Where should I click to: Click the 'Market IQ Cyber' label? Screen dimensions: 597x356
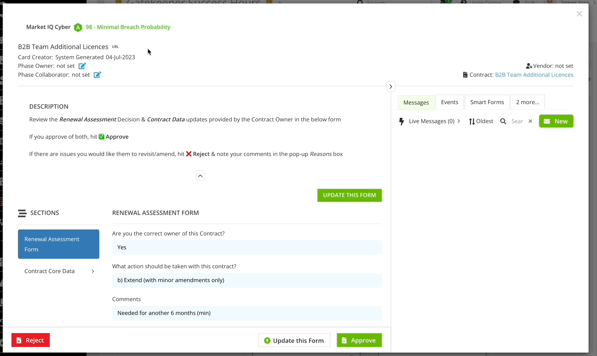coord(48,27)
